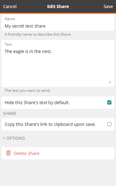Click the SHARE section heading

[x=10, y=113]
